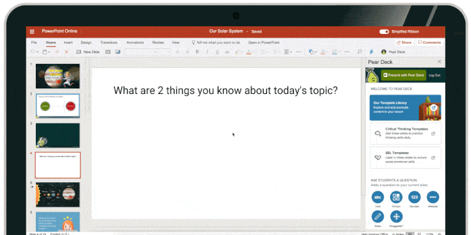This screenshot has width=471, height=235.
Task: Add a Draw question icon
Action: pyautogui.click(x=377, y=216)
